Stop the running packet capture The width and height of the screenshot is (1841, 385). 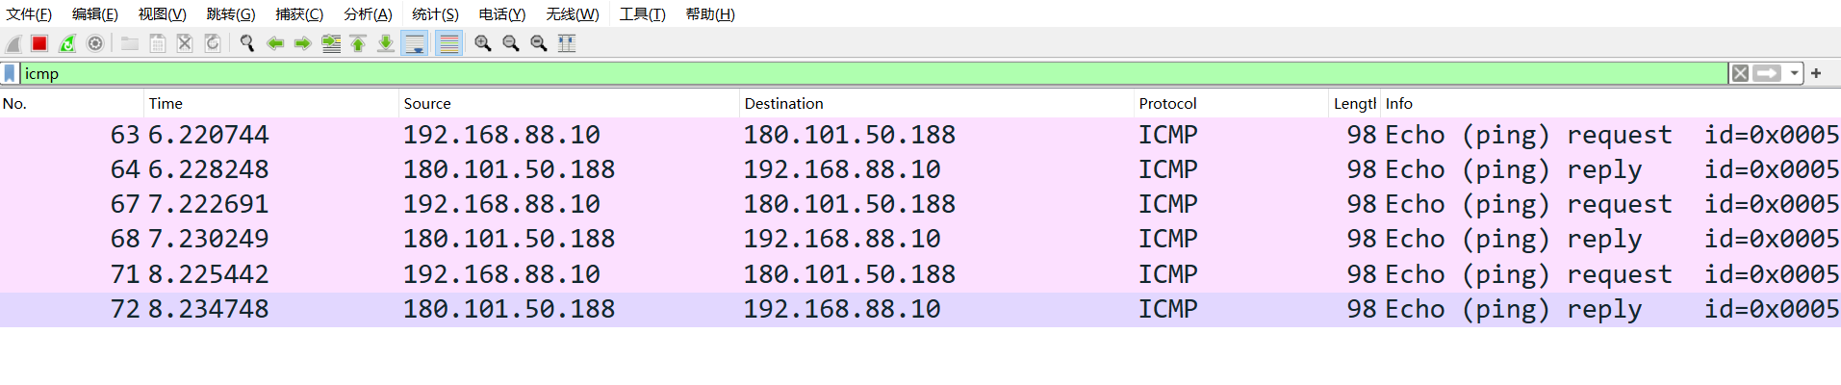click(x=39, y=43)
